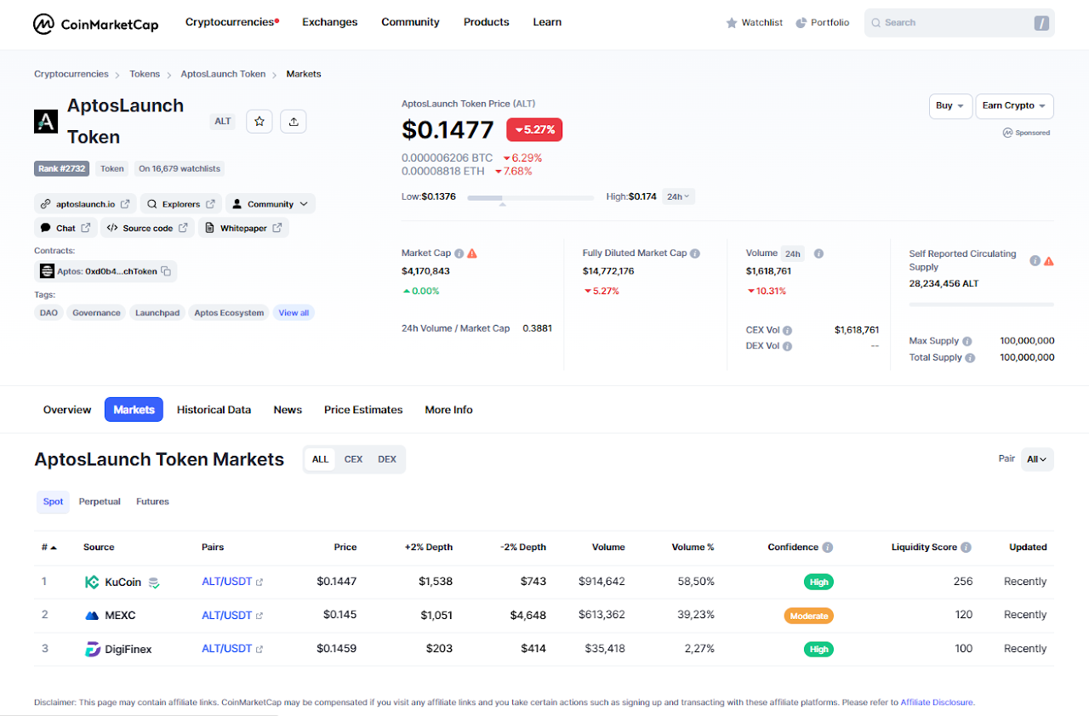Screen dimensions: 1089x716
Task: Open the aptoslaunch.io website link
Action: coord(85,204)
